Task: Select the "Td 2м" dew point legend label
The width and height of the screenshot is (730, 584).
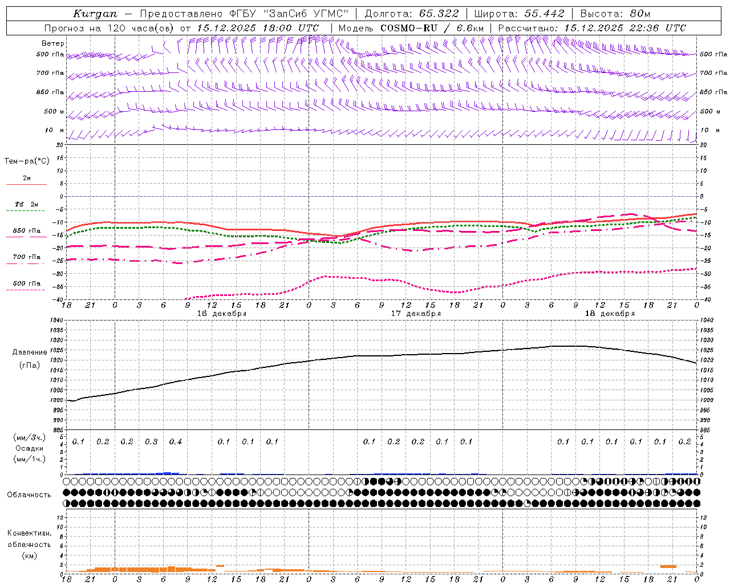Action: pos(26,204)
